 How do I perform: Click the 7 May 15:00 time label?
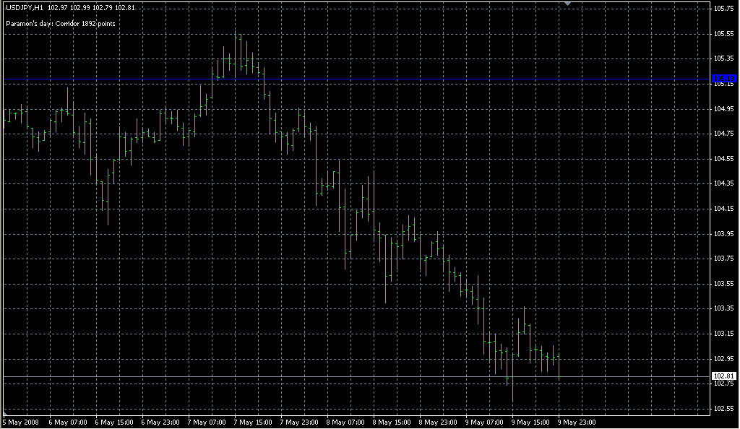click(255, 422)
